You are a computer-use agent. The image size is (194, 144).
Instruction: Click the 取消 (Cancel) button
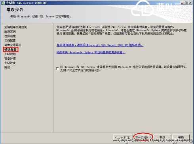[x=162, y=137]
